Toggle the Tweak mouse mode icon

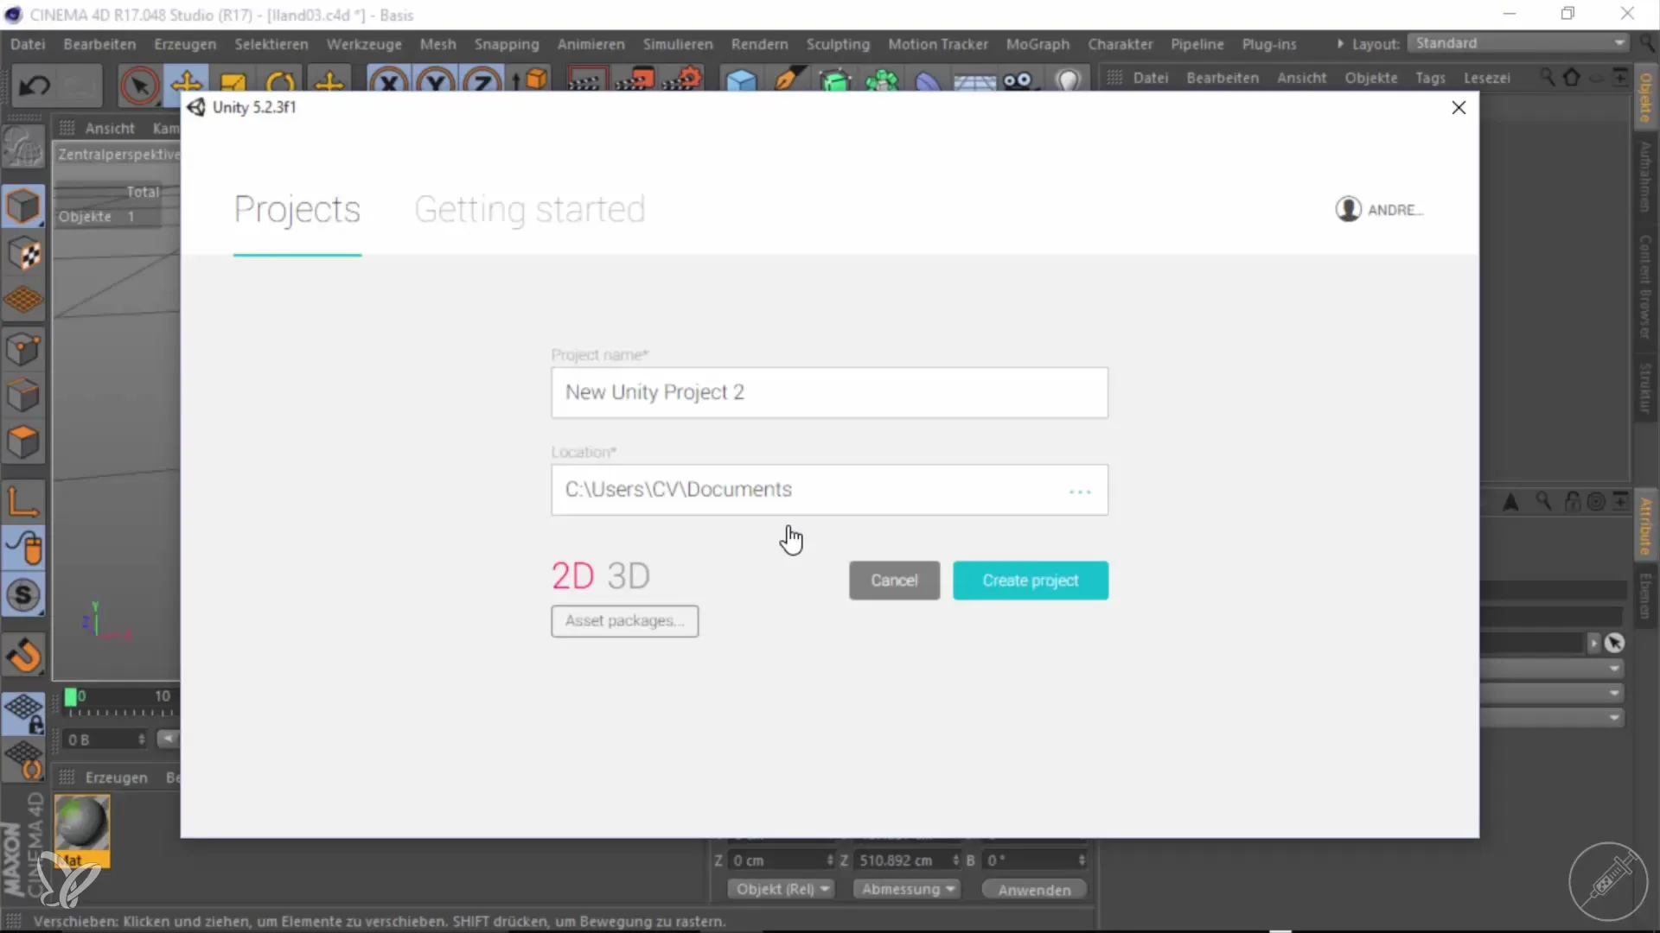click(x=23, y=548)
